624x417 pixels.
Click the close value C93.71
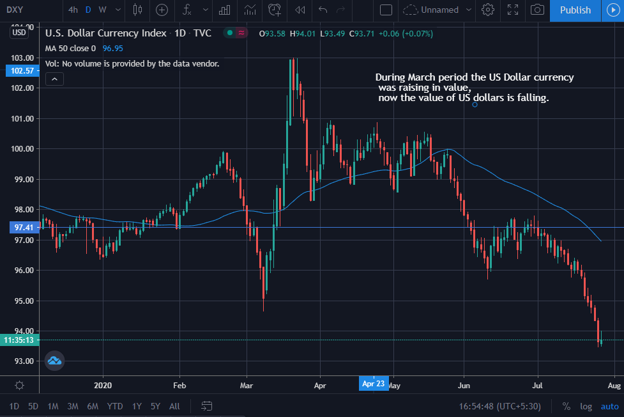tap(361, 33)
